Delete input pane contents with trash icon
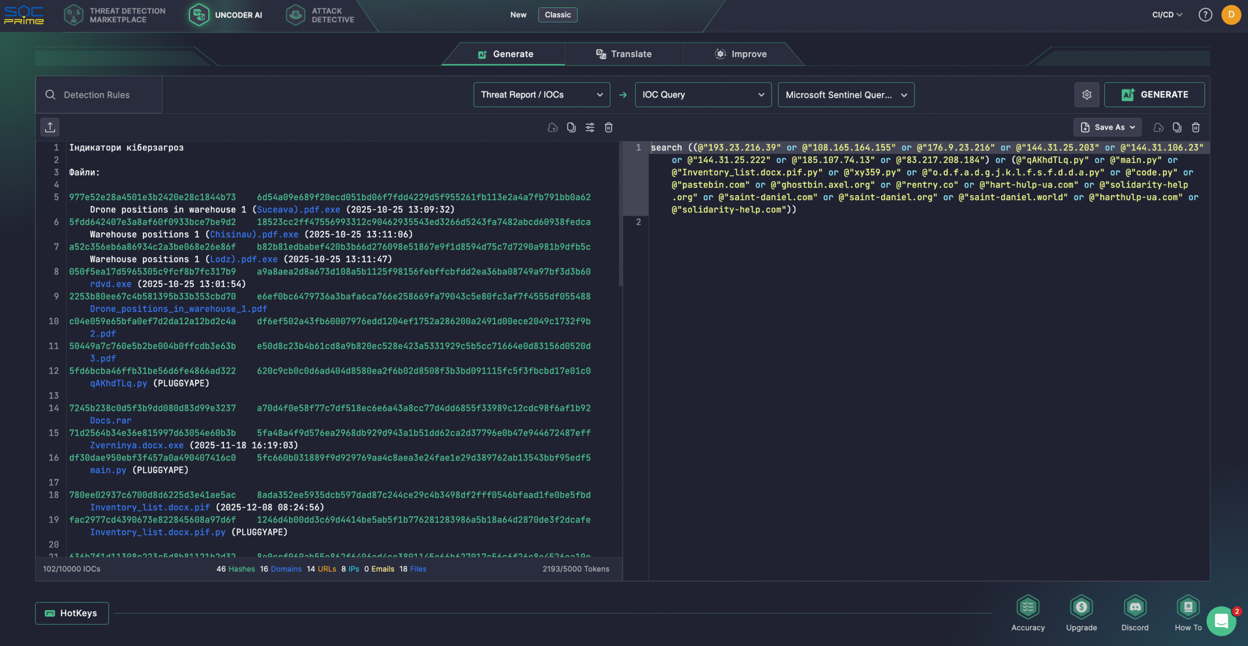The image size is (1248, 646). [x=608, y=127]
